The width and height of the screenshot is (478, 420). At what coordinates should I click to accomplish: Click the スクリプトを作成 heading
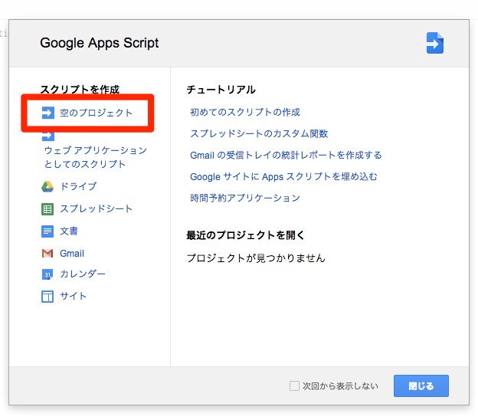pos(80,89)
